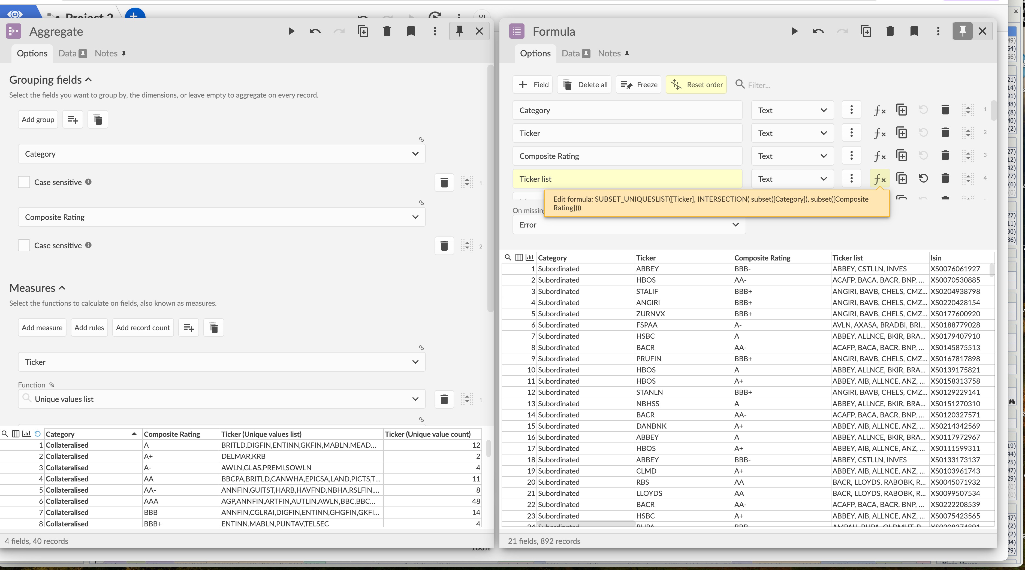Toggle the Formula panel pin
Screen dimensions: 1025x570
[x=963, y=31]
